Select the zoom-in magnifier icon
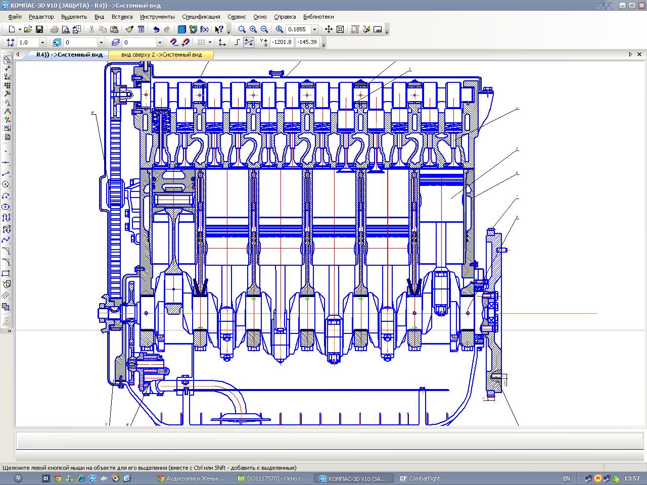Screen dimensions: 647x485 [253, 29]
